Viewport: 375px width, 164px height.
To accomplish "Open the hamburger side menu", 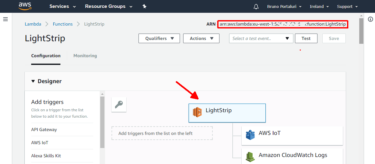I will coord(5,19).
